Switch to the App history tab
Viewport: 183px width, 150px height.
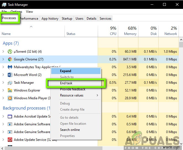tap(50, 19)
